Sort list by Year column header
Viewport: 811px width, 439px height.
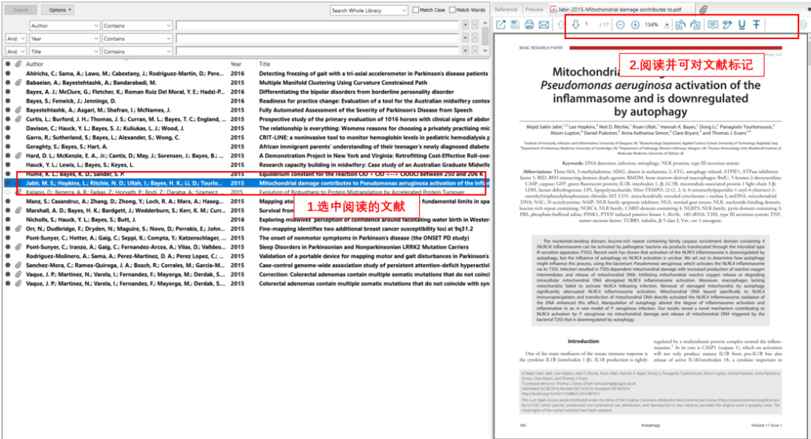pyautogui.click(x=236, y=64)
